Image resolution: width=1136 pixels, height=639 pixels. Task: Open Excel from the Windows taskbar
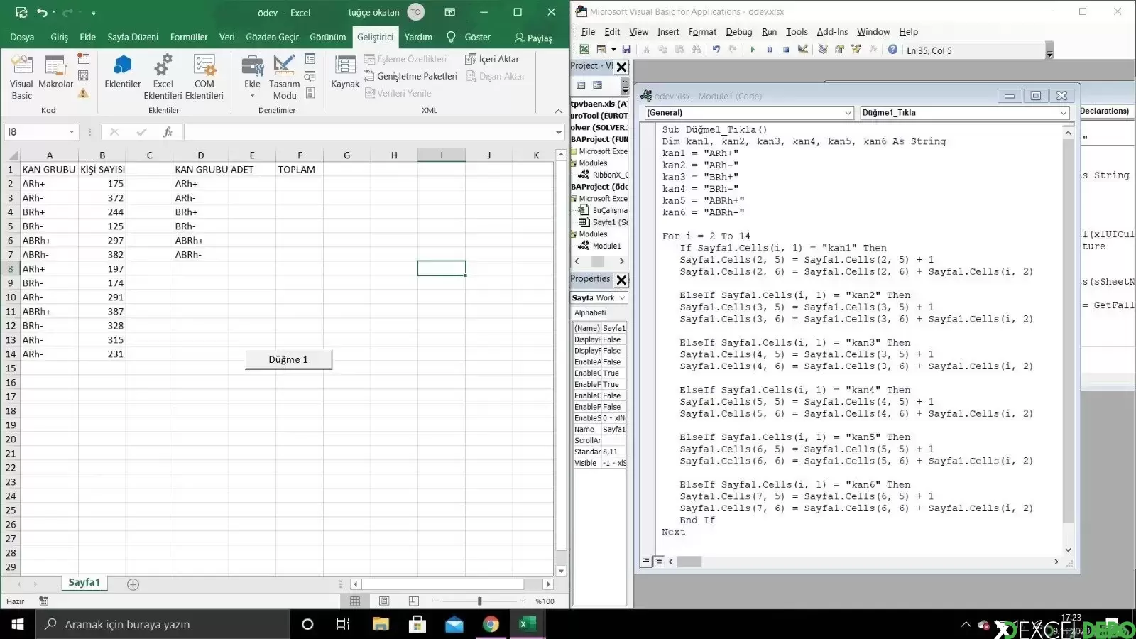526,624
